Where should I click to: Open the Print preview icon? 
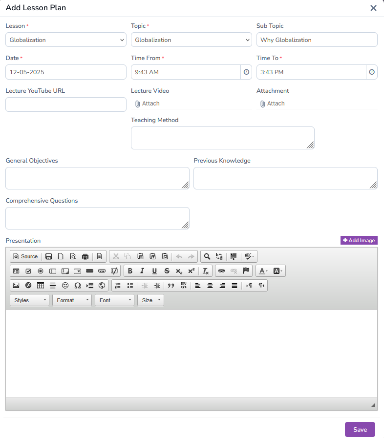85,256
